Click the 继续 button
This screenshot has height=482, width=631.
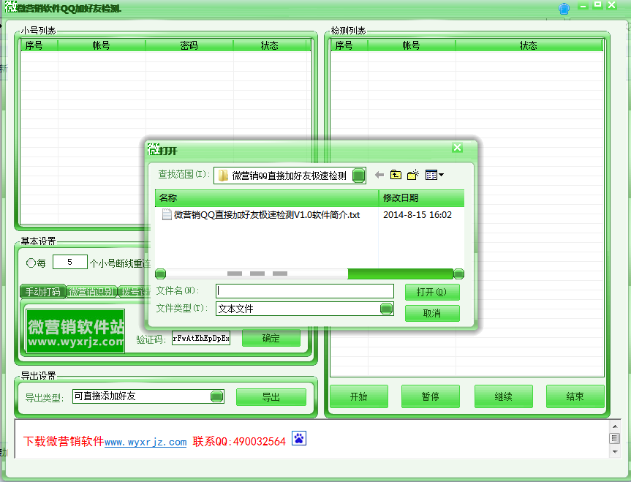click(504, 396)
